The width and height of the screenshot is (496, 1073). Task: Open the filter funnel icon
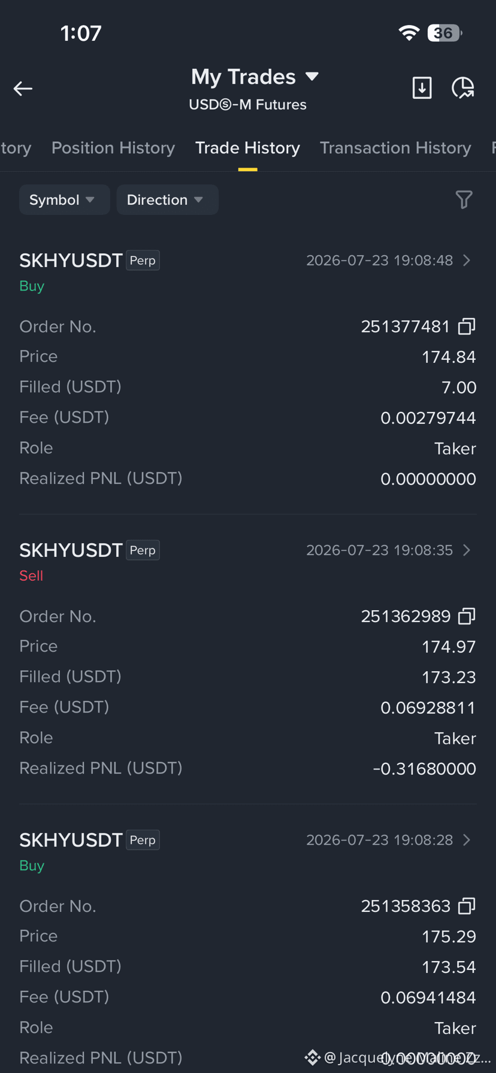(464, 199)
